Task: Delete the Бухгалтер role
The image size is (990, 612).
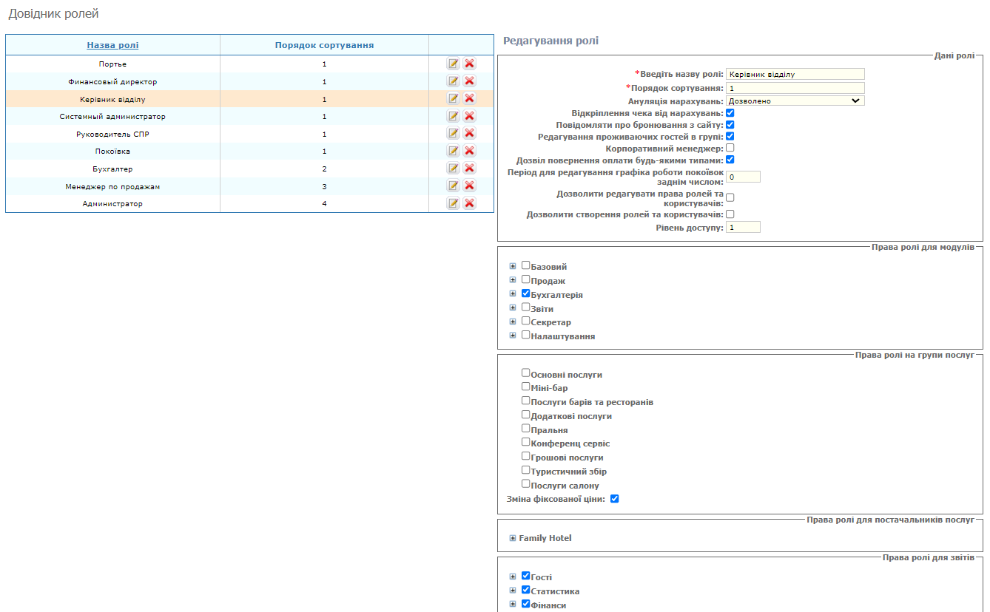Action: [x=469, y=169]
